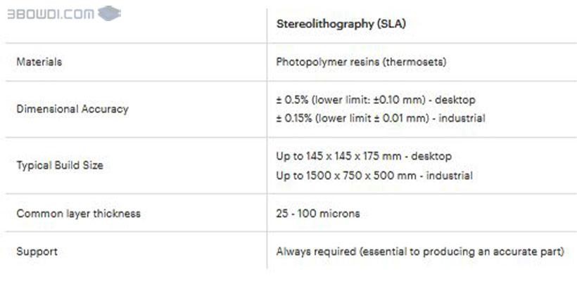The height and width of the screenshot is (281, 577).
Task: Click the Support row label
Action: click(x=37, y=251)
